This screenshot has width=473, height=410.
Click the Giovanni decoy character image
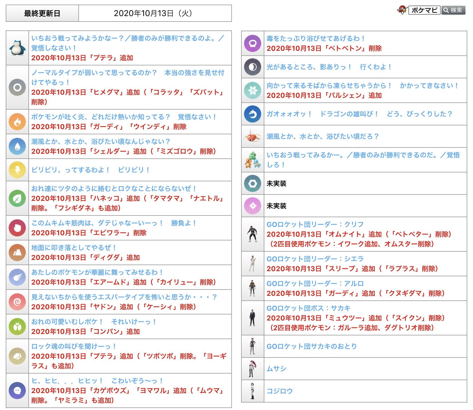(252, 346)
